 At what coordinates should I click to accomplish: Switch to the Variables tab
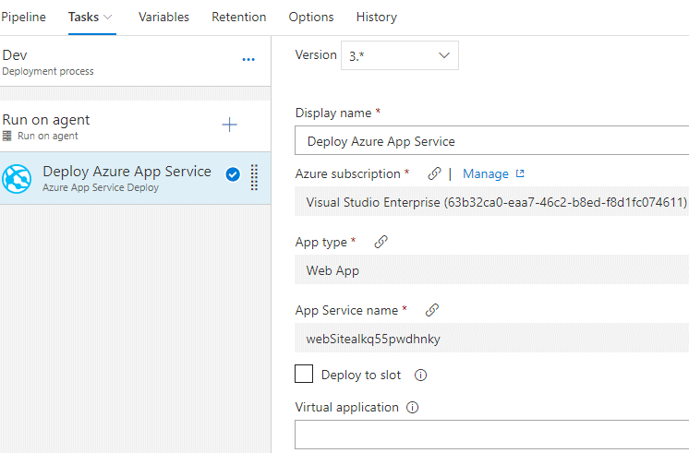click(163, 17)
